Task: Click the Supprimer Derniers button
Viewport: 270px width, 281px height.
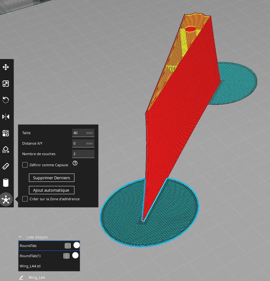Action: coord(52,178)
